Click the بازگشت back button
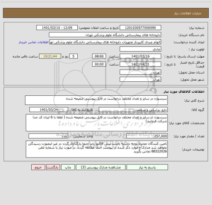 point(53,167)
